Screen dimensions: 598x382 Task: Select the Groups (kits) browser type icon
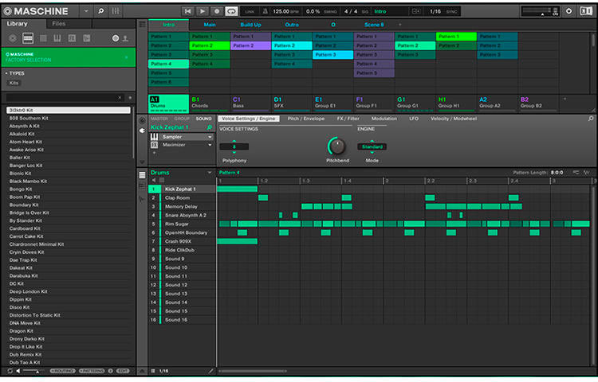click(28, 38)
